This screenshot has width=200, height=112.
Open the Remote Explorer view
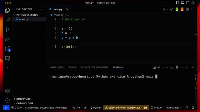[7, 58]
